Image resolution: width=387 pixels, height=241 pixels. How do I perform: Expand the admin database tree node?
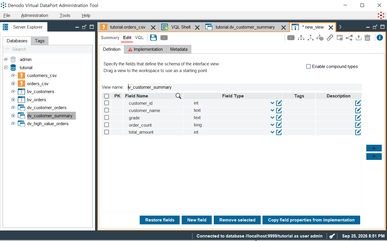[6, 60]
